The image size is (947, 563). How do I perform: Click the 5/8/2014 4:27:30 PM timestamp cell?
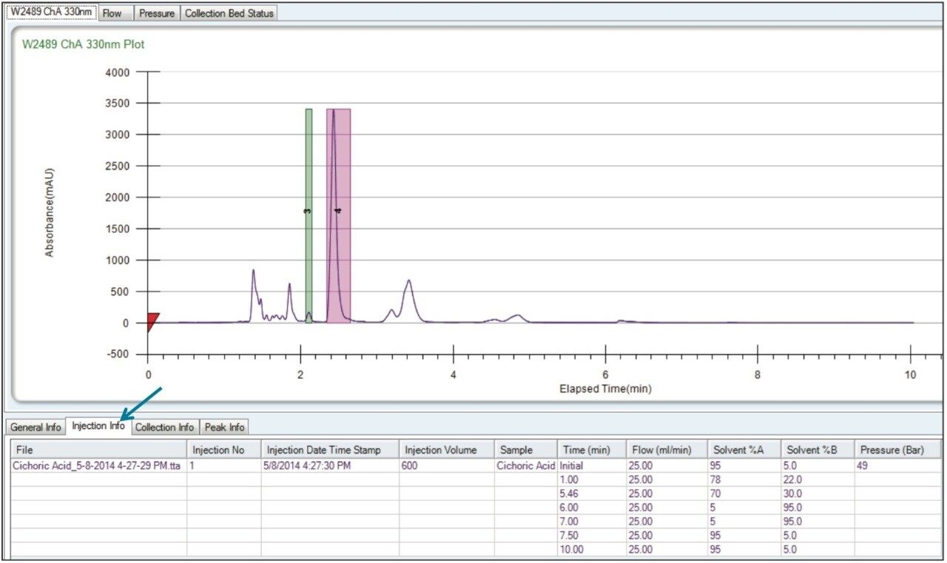click(x=330, y=466)
